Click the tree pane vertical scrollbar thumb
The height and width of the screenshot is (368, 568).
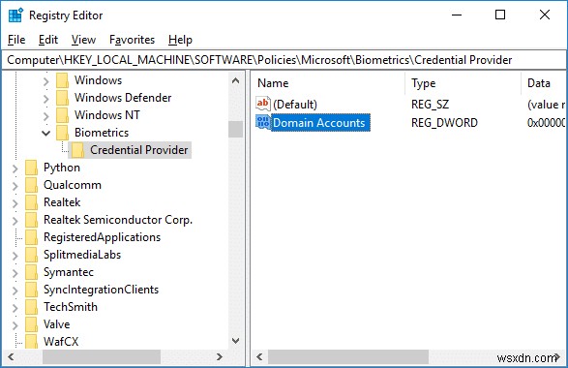pos(235,129)
